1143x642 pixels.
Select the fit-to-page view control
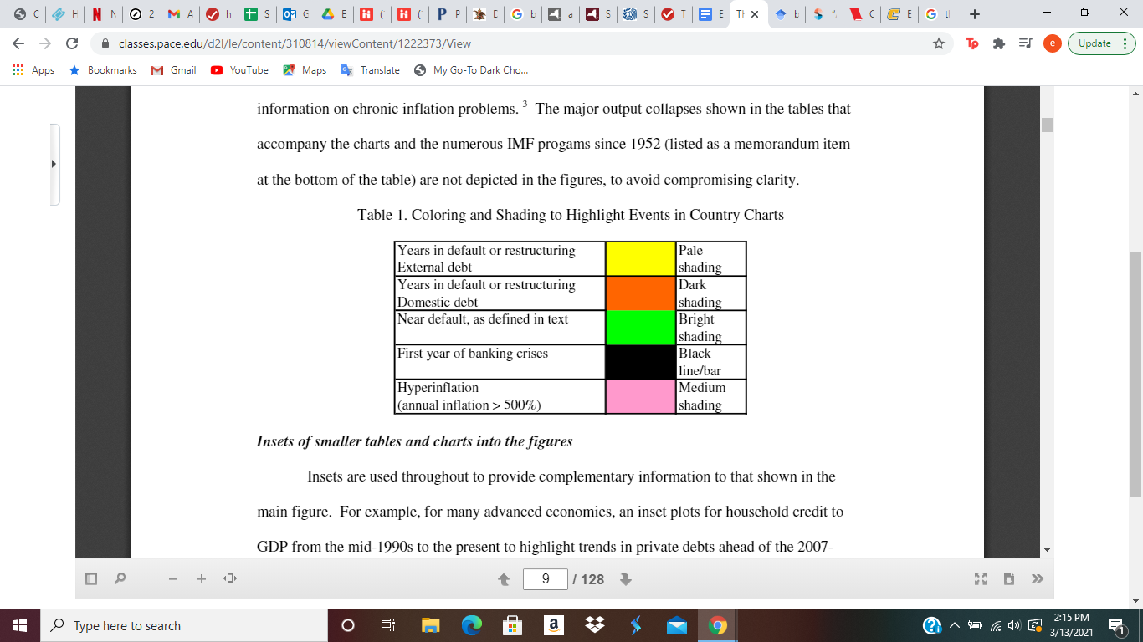pyautogui.click(x=229, y=578)
